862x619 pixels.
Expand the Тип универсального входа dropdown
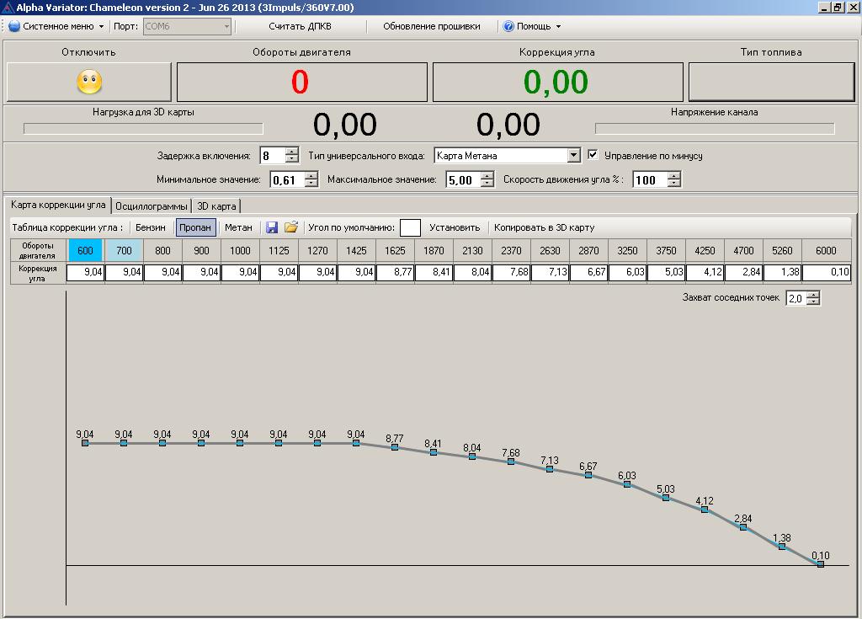574,156
